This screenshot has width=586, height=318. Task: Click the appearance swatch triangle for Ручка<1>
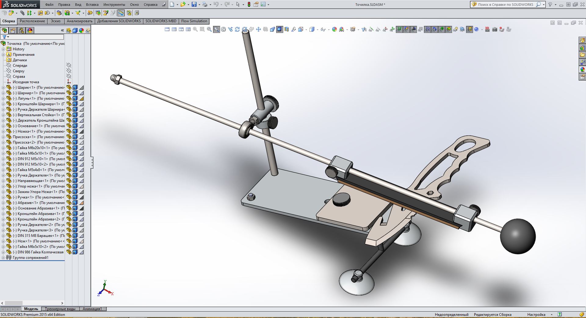(x=81, y=197)
